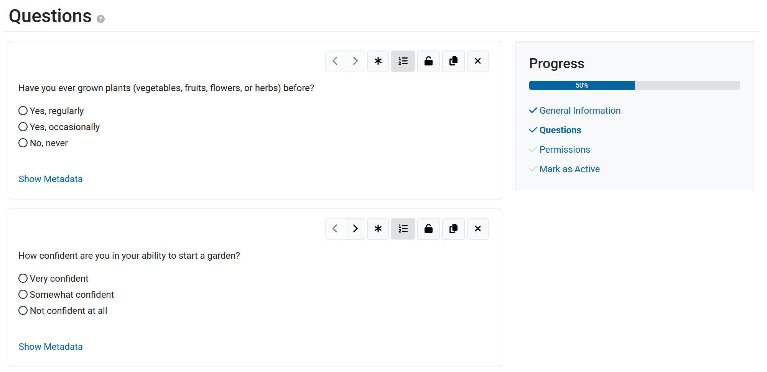Click the padlock icon on confidence question
The width and height of the screenshot is (767, 372).
pyautogui.click(x=429, y=229)
